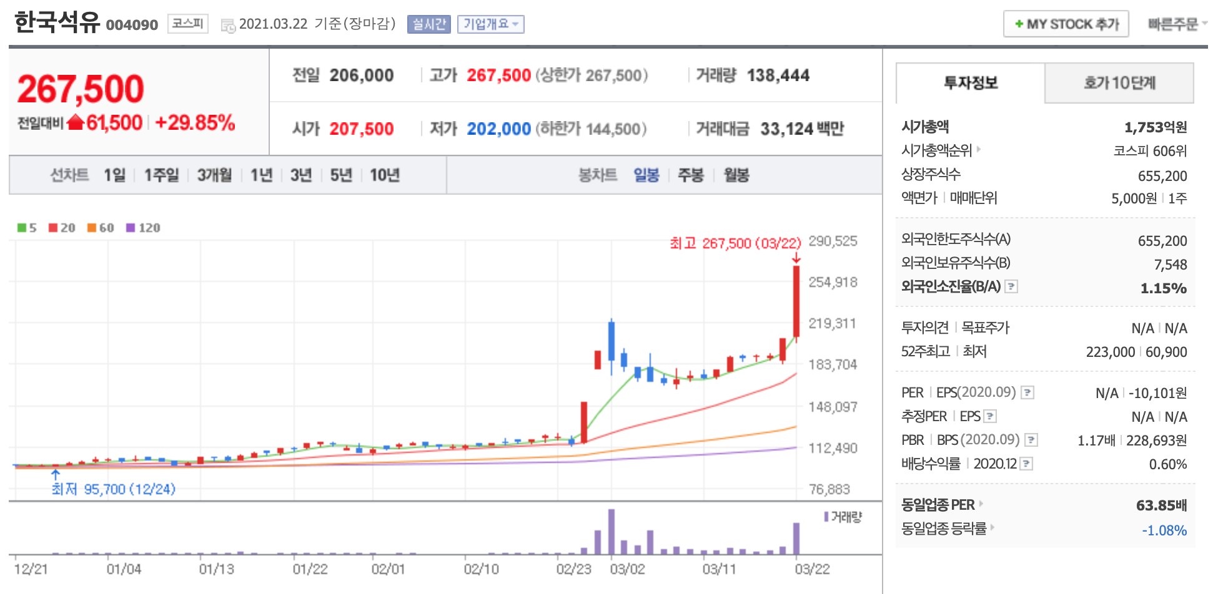Click the orange 60-day moving average legend
The image size is (1218, 594).
coord(101,228)
